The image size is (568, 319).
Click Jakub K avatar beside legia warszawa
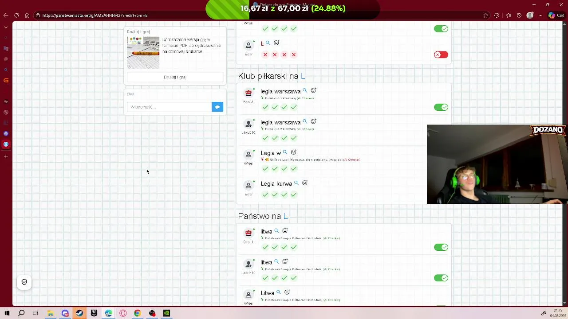click(x=248, y=124)
